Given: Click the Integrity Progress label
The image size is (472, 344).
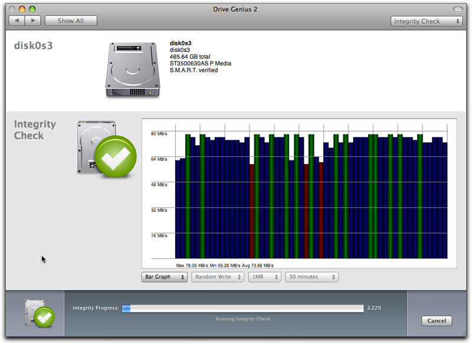Looking at the screenshot, I should click(x=96, y=308).
